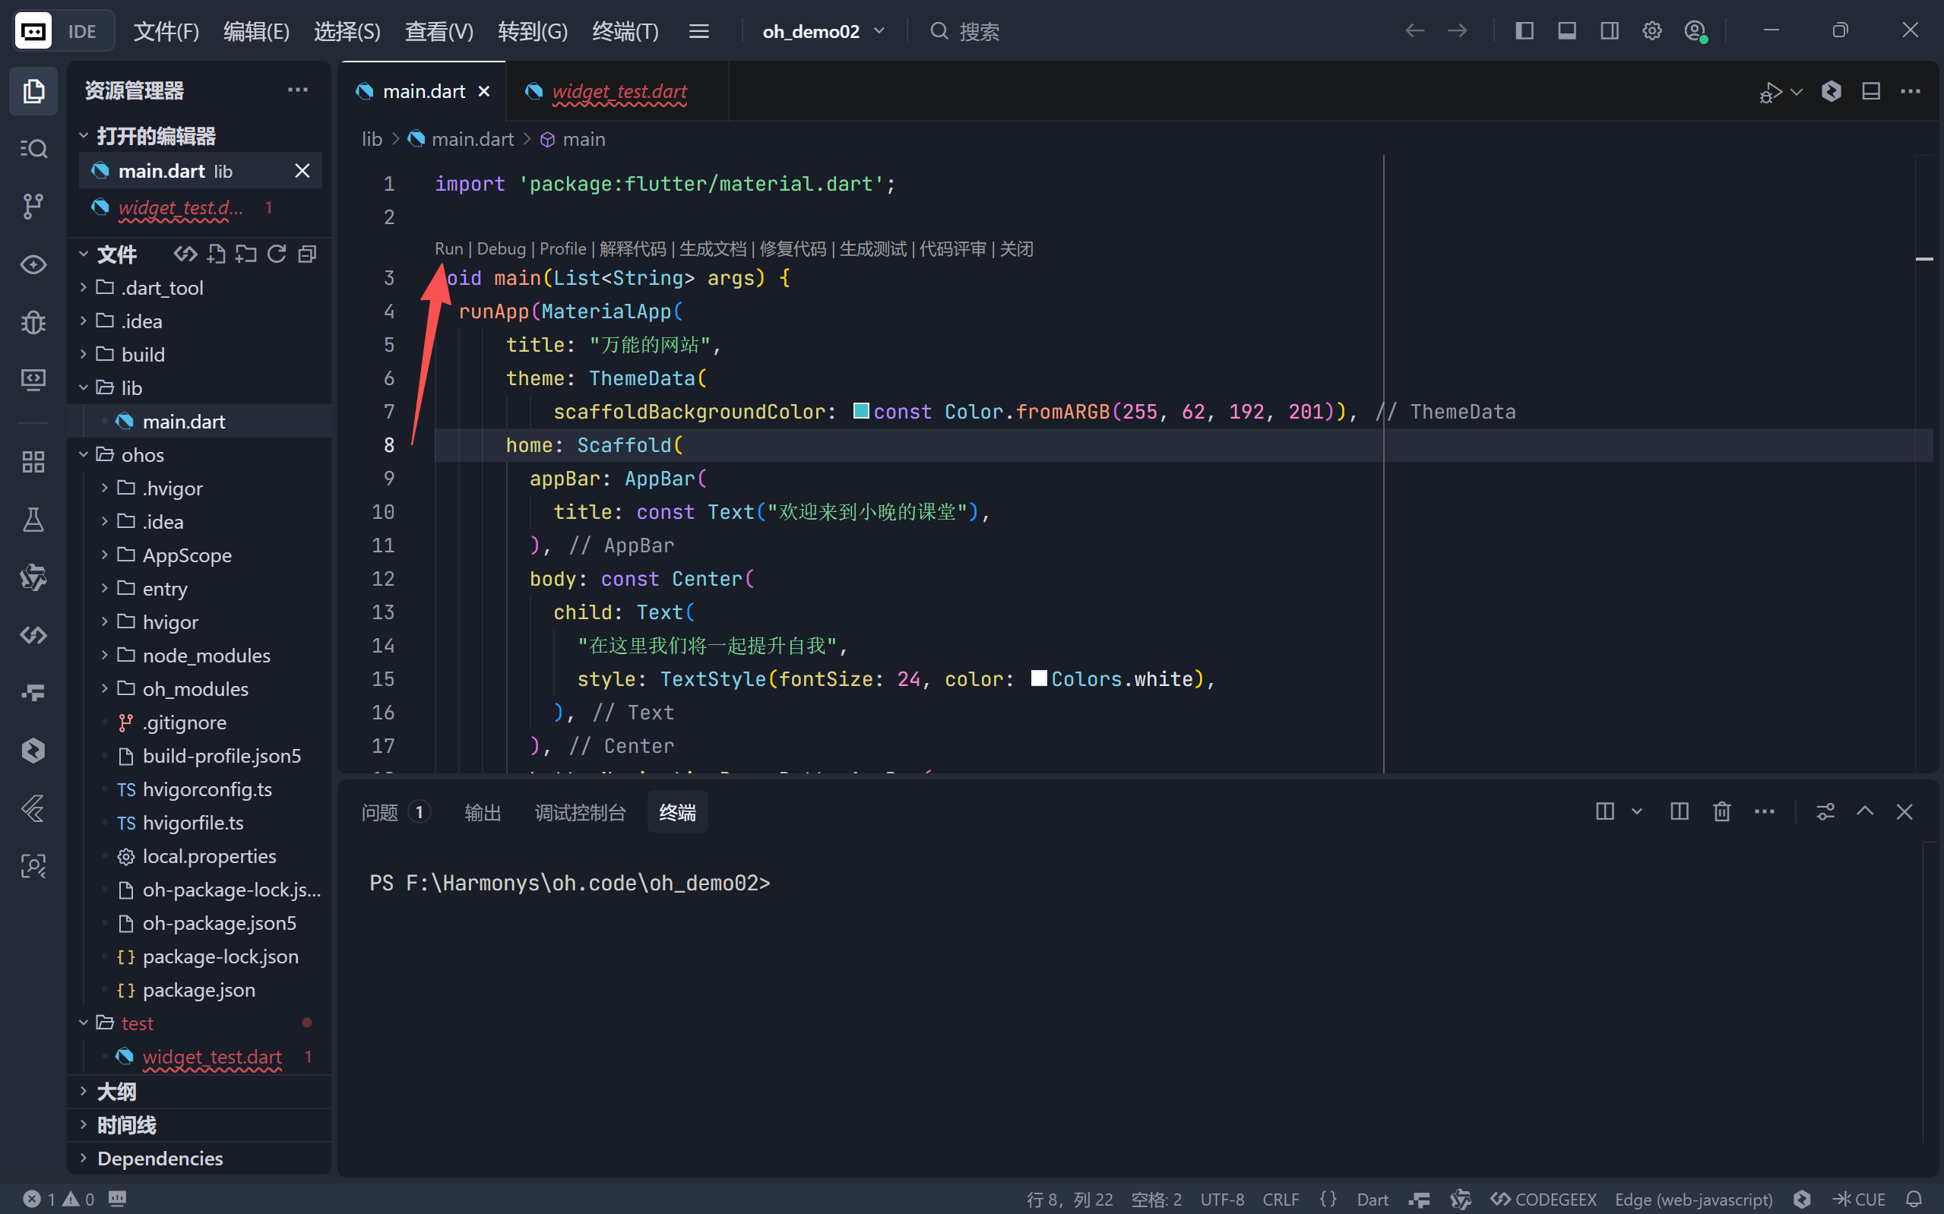
Task: Click the settings gear in title bar
Action: (x=1651, y=31)
